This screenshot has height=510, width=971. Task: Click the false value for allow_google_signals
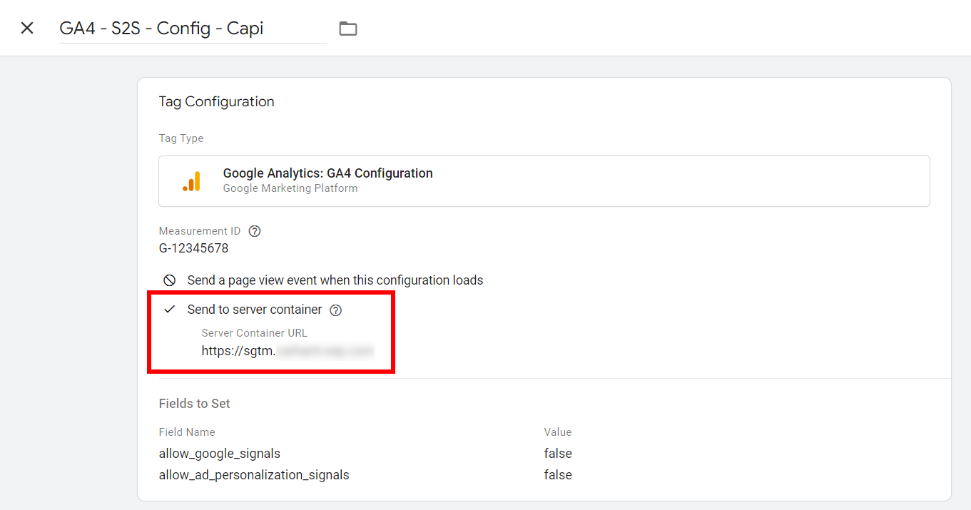[x=558, y=454]
